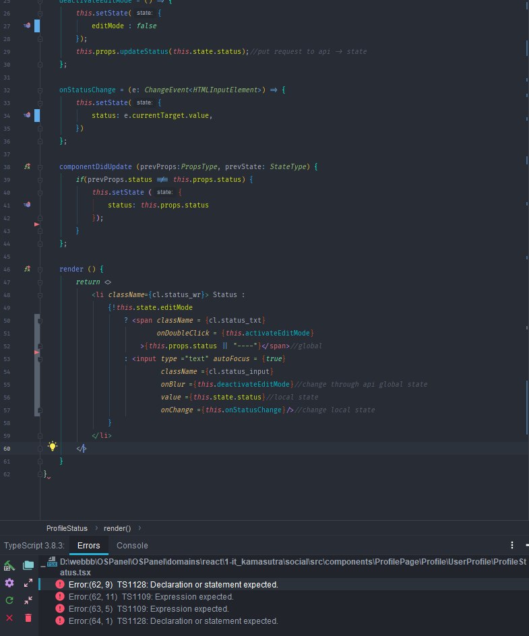529x636 pixels.
Task: Collapse the ProfileStatus.tsx file node in error tree
Action: coord(43,565)
